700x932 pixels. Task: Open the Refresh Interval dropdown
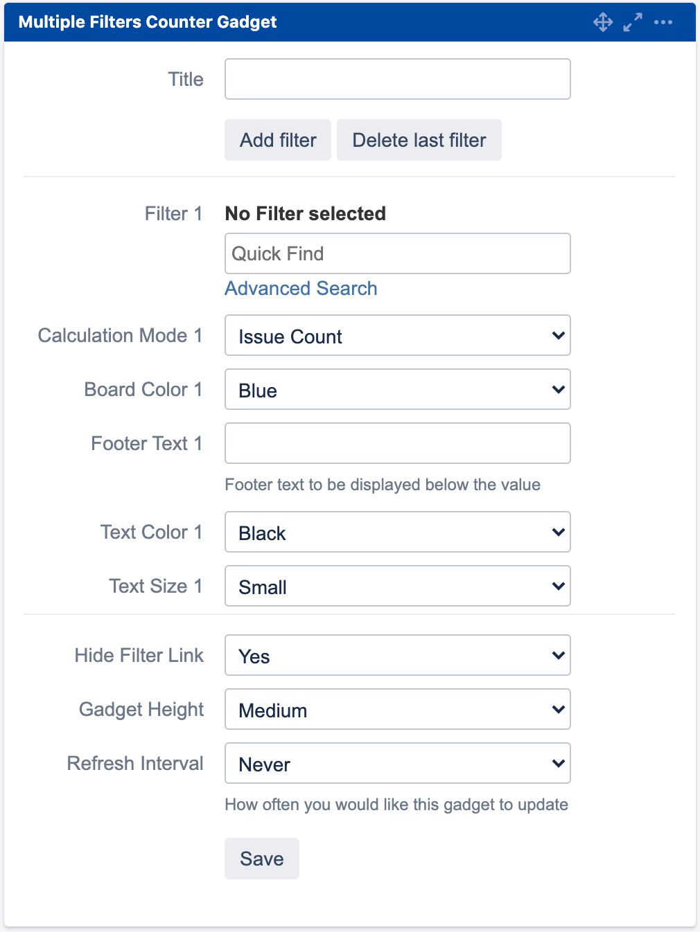pos(398,764)
